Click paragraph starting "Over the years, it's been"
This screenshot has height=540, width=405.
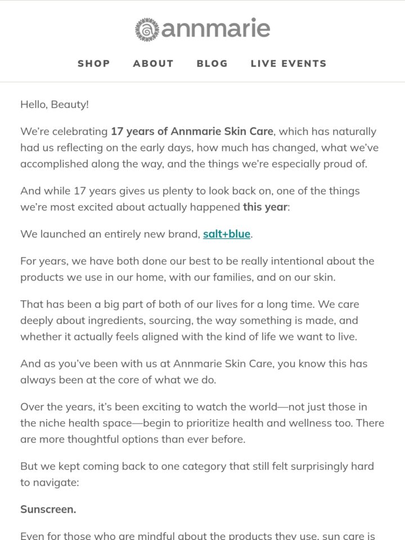(x=202, y=423)
